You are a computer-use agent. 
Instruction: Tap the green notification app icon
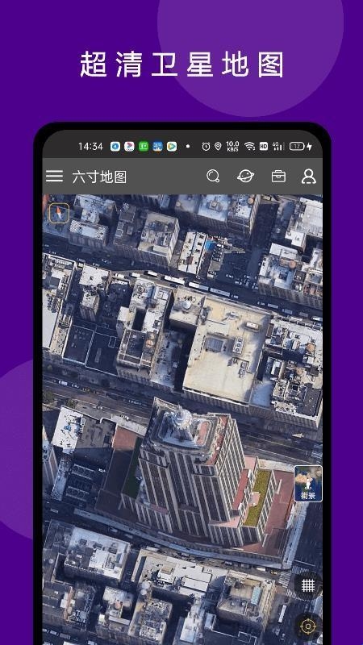tap(144, 147)
